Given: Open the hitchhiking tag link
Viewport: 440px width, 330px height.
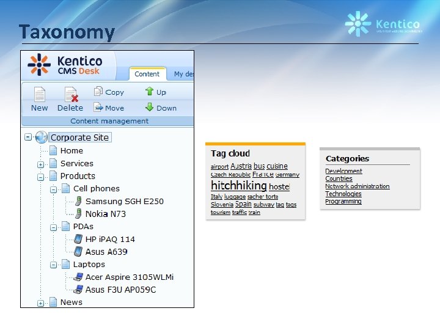Looking at the screenshot, I should click(239, 186).
